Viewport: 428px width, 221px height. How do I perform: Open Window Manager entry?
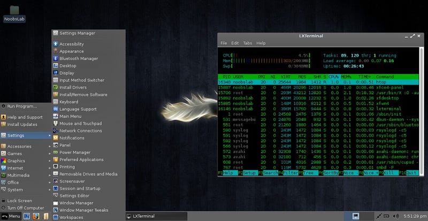(x=88, y=203)
